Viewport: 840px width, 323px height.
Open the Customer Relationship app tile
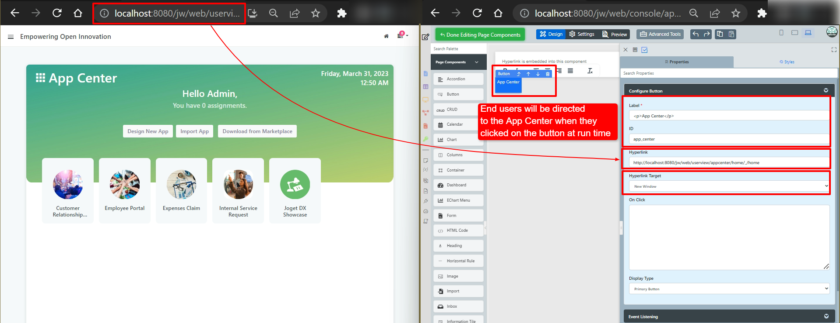coord(68,191)
